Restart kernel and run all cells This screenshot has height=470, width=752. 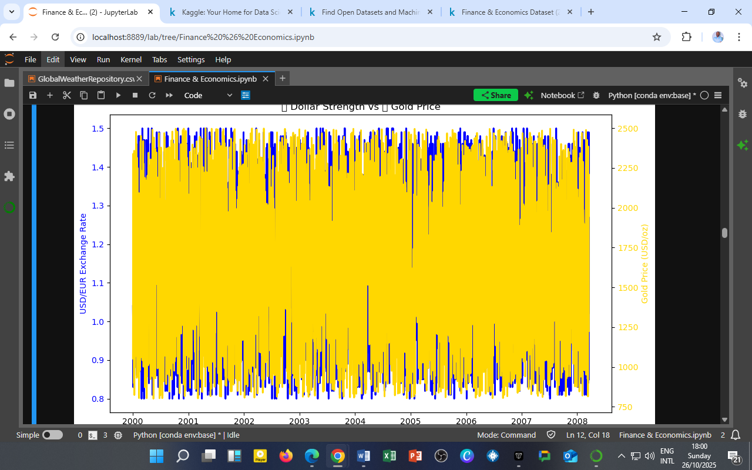pos(169,95)
